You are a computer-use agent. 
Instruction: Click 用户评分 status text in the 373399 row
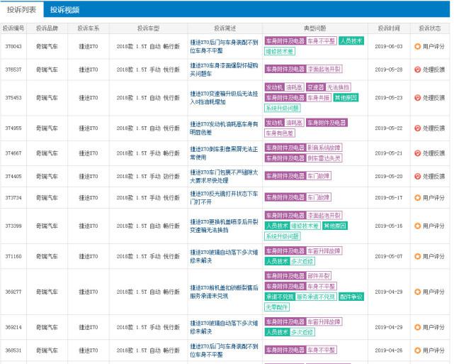coord(433,226)
